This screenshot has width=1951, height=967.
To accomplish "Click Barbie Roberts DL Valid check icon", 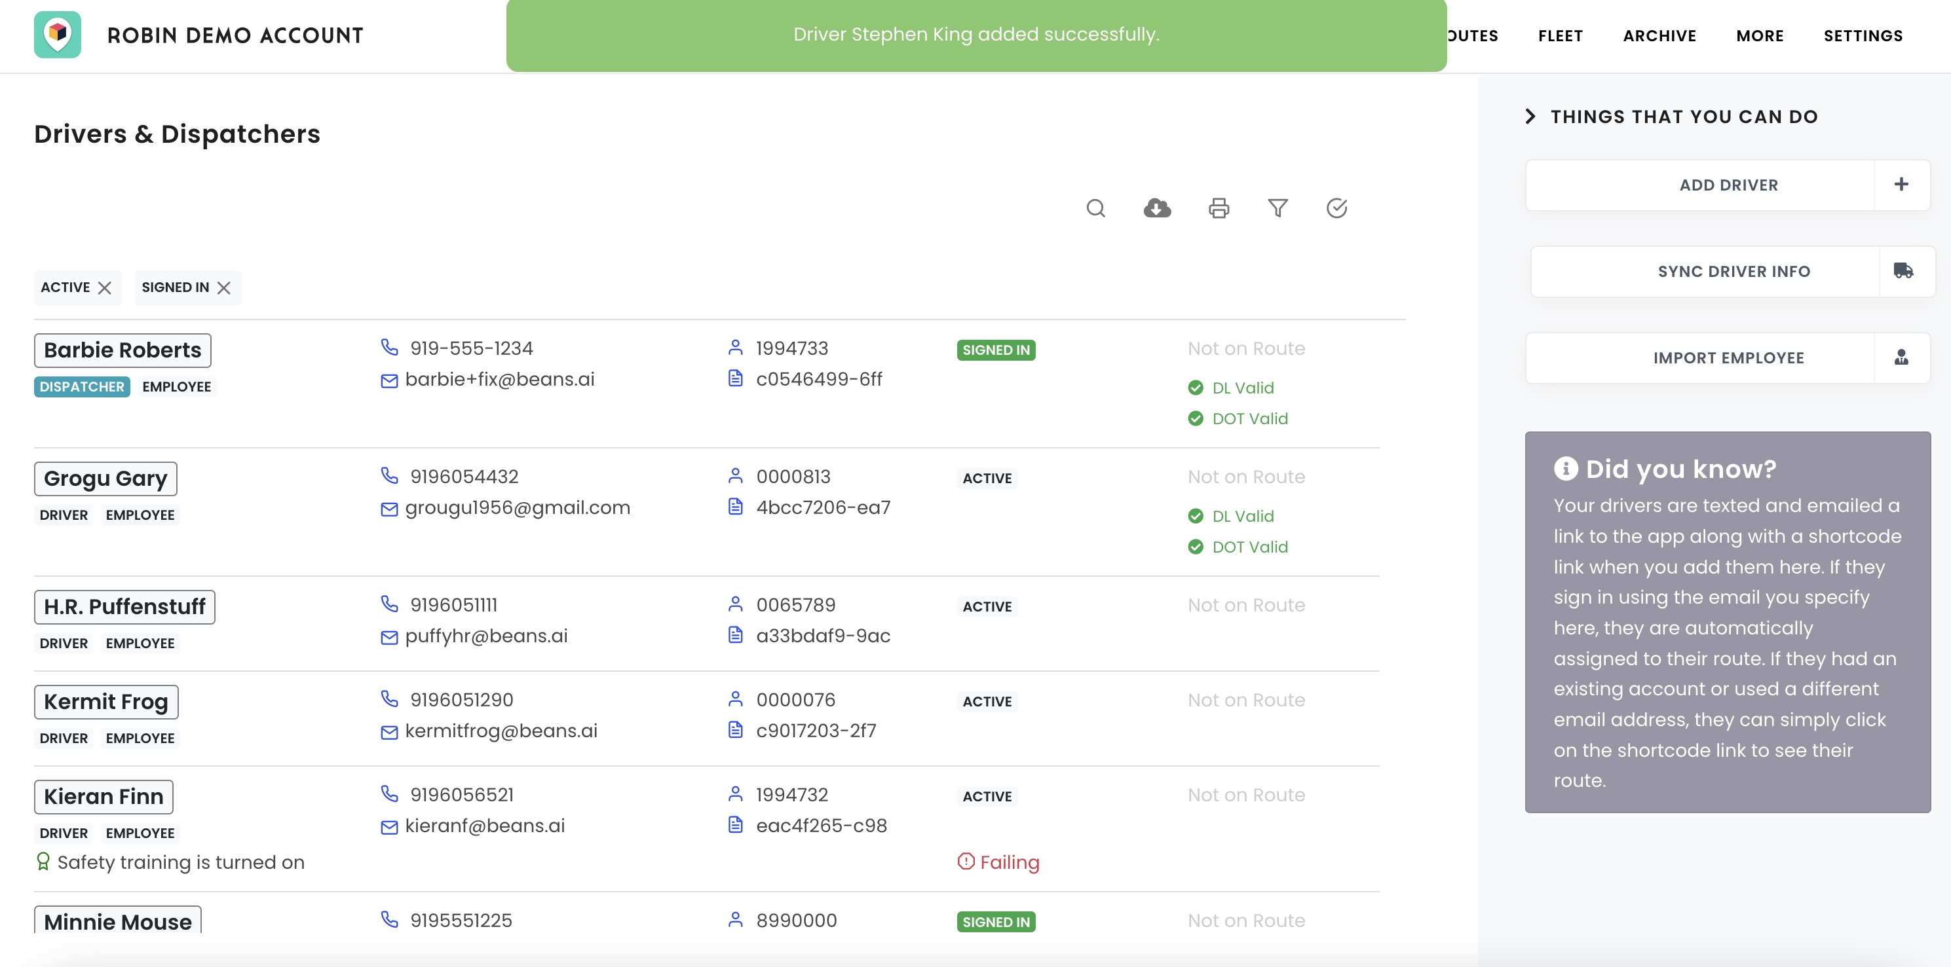I will click(1195, 388).
